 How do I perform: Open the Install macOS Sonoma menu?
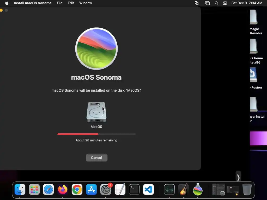click(x=33, y=3)
